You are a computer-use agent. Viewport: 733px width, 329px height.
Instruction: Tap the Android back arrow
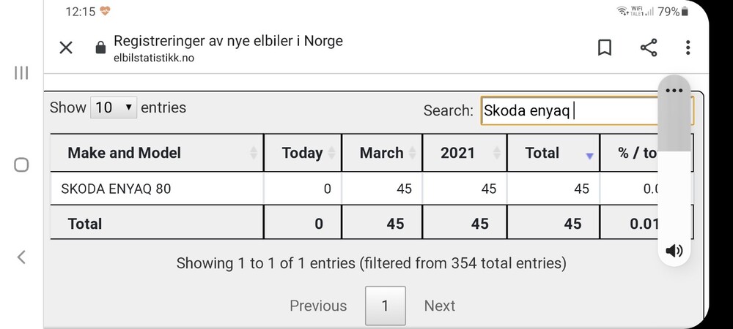pos(21,257)
